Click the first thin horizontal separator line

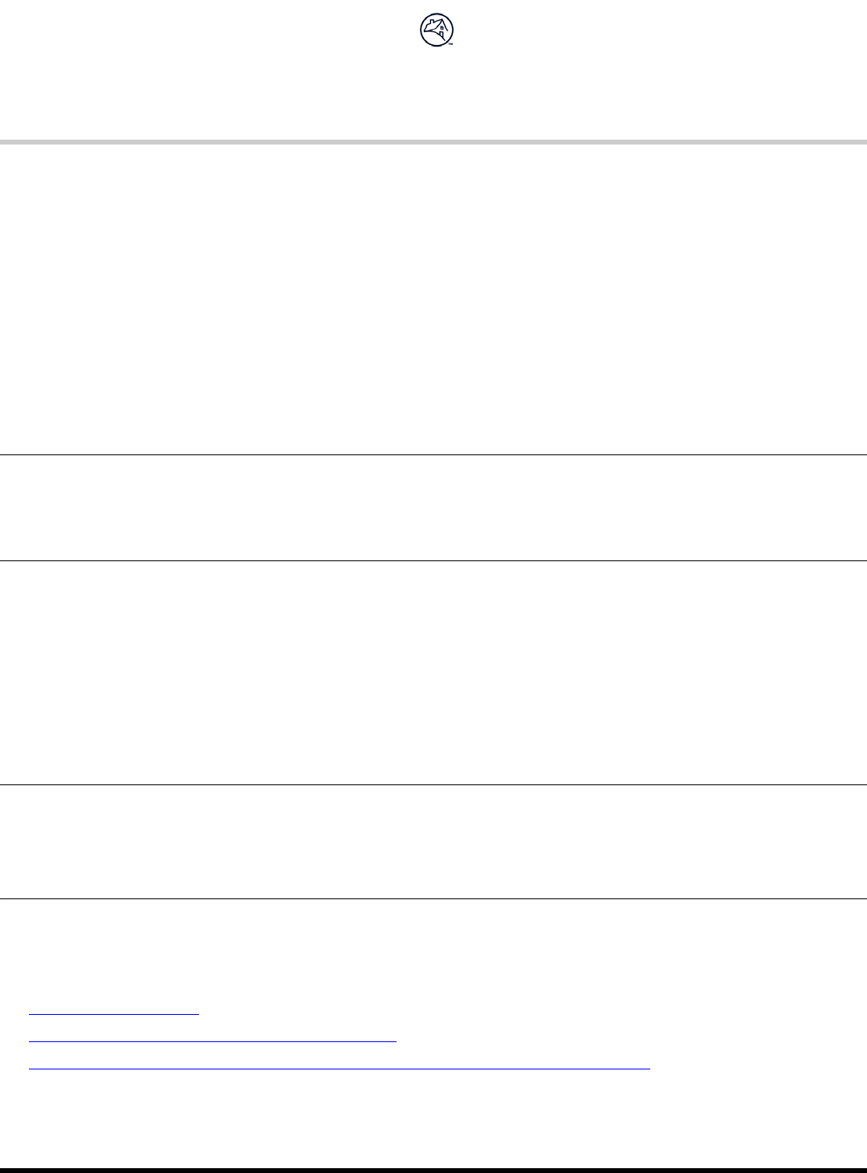[x=433, y=455]
